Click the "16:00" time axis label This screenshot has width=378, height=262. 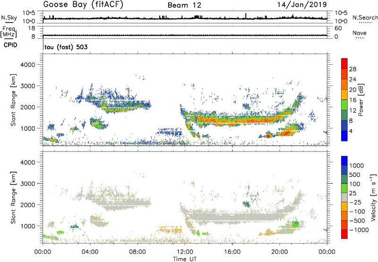click(x=232, y=252)
